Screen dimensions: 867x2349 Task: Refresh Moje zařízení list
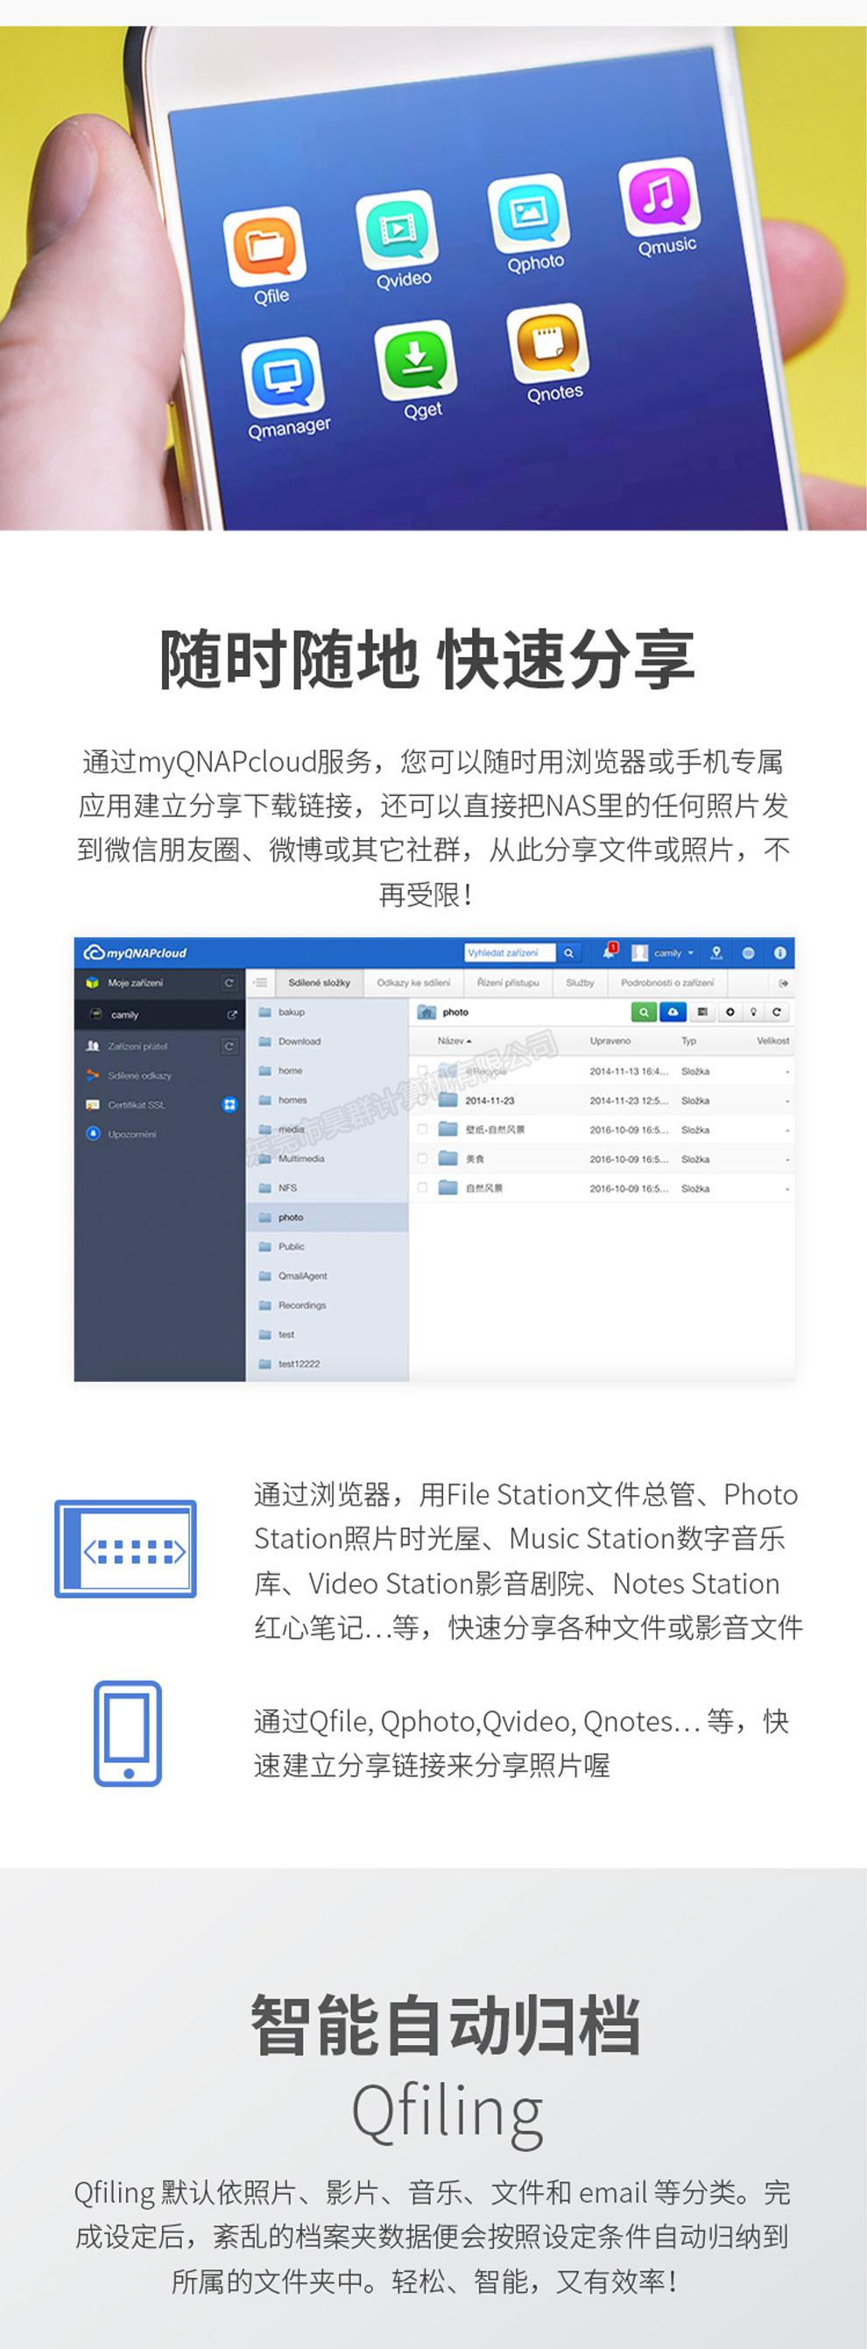[229, 983]
